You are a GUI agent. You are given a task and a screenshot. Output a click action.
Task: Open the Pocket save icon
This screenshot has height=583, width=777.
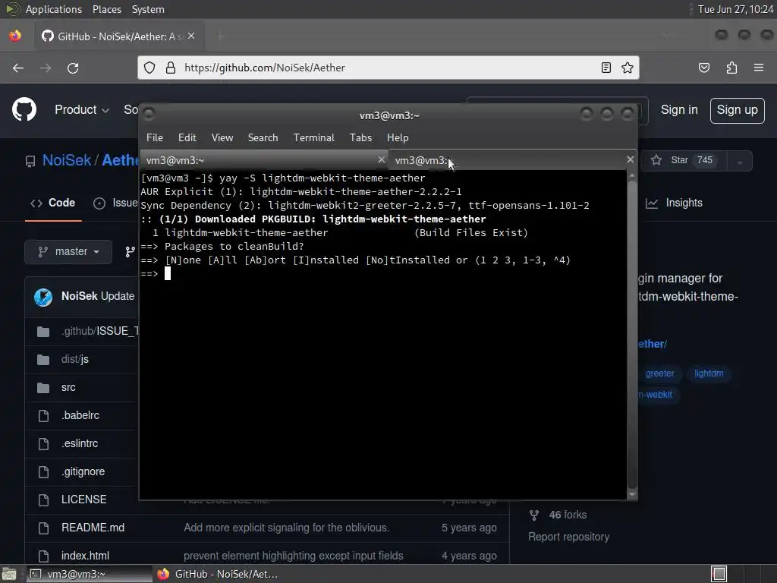(x=704, y=68)
